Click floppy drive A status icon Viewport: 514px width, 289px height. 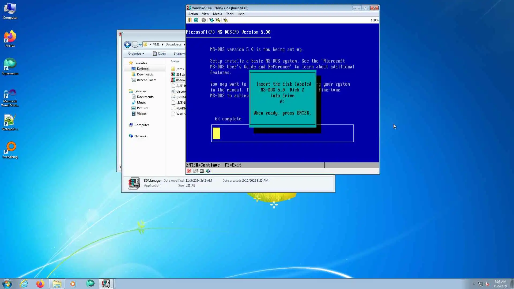(189, 171)
